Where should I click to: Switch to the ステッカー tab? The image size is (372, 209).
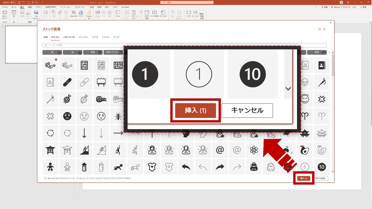coord(84,37)
